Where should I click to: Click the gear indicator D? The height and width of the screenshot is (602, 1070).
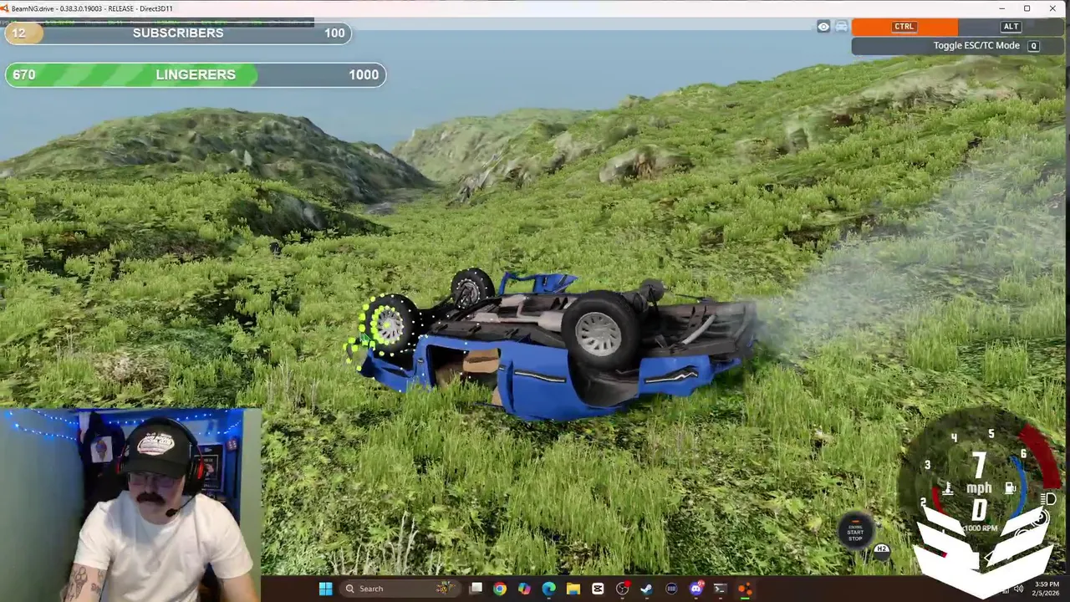point(980,509)
